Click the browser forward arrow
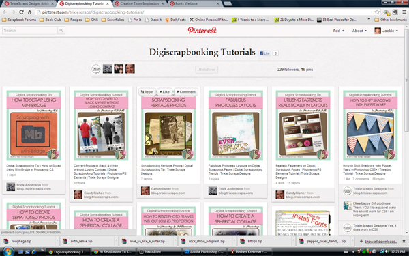 [x=13, y=12]
